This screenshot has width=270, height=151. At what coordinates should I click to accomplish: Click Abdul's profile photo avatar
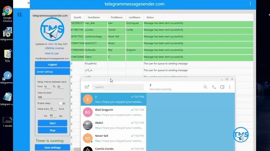[x=88, y=125]
